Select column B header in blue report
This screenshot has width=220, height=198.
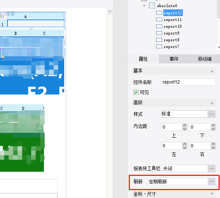(x=16, y=33)
